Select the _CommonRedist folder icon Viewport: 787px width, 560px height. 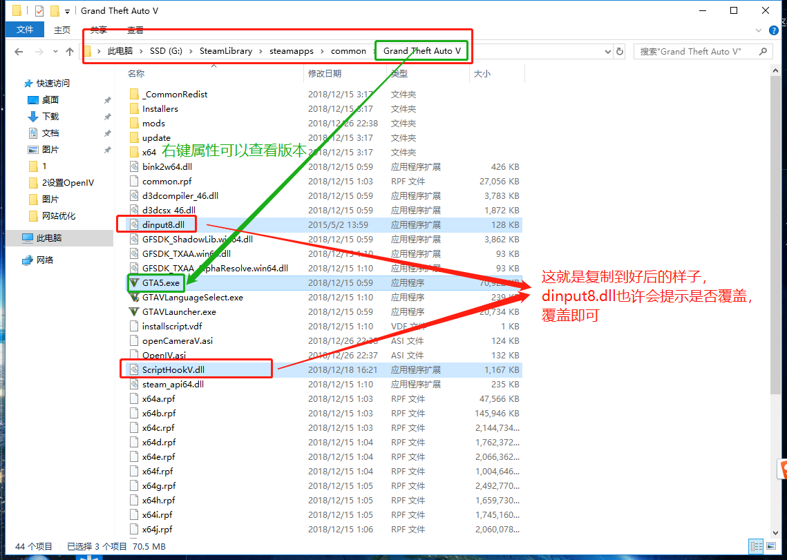pyautogui.click(x=133, y=95)
